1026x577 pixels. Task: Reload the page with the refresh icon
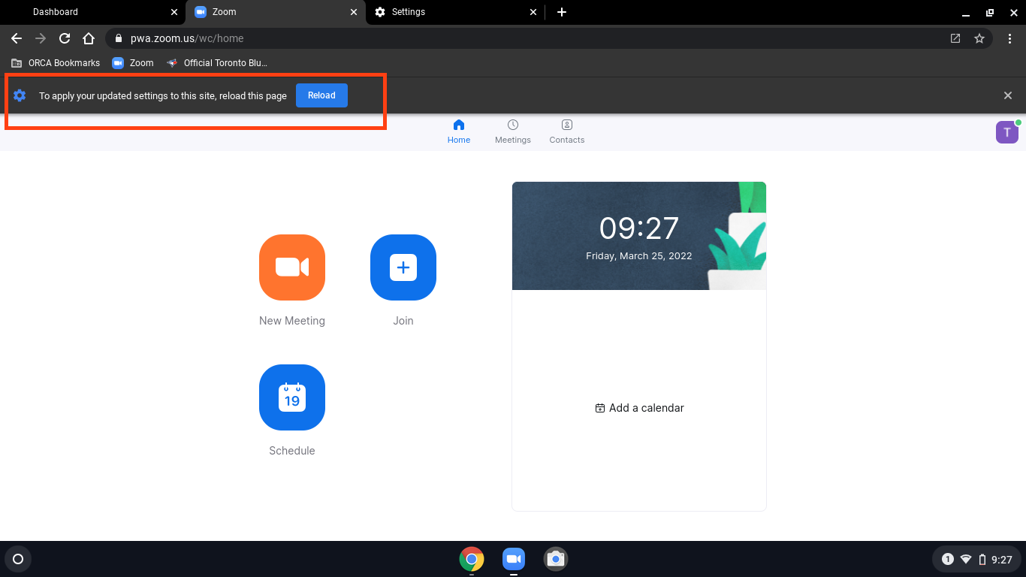[65, 38]
